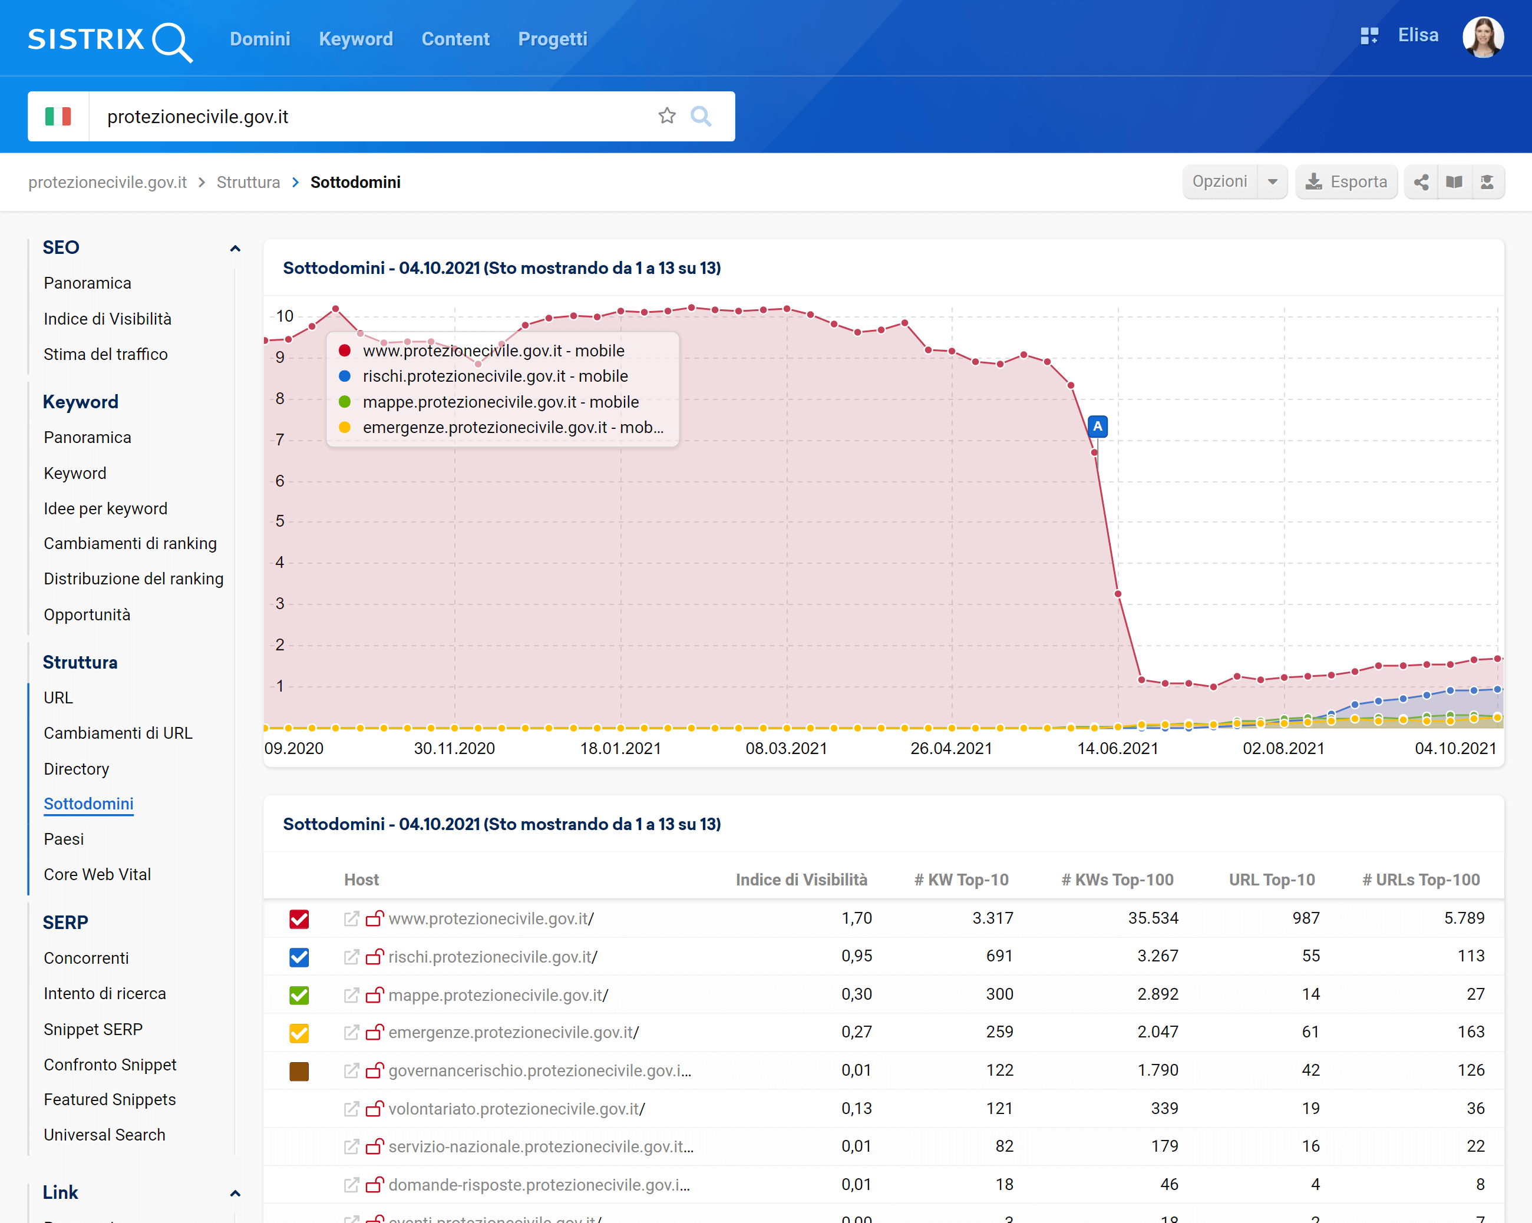Viewport: 1532px width, 1223px height.
Task: Open the Domini top menu
Action: 260,39
